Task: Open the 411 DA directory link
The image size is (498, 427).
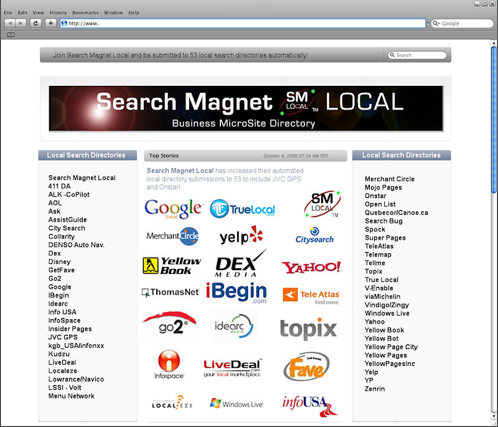Action: tap(59, 186)
